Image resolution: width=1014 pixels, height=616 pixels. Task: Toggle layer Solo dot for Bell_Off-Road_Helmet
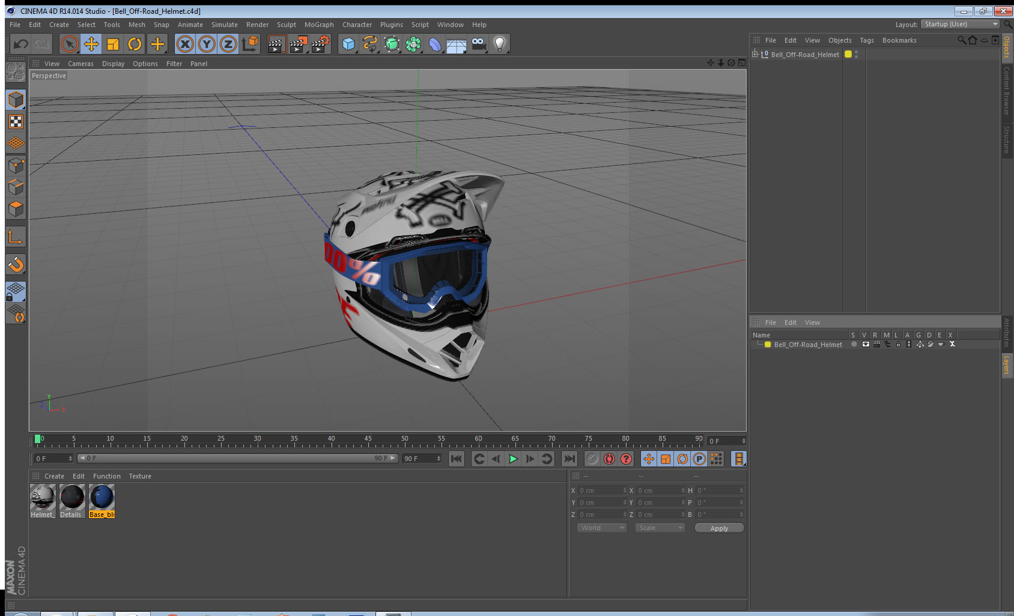854,344
